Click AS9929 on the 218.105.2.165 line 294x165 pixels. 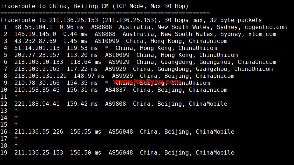[x=116, y=69]
